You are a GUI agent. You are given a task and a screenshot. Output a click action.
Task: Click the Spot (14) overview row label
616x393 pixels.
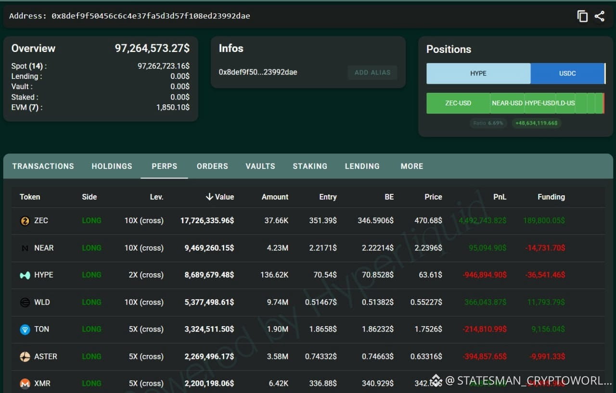click(x=29, y=66)
